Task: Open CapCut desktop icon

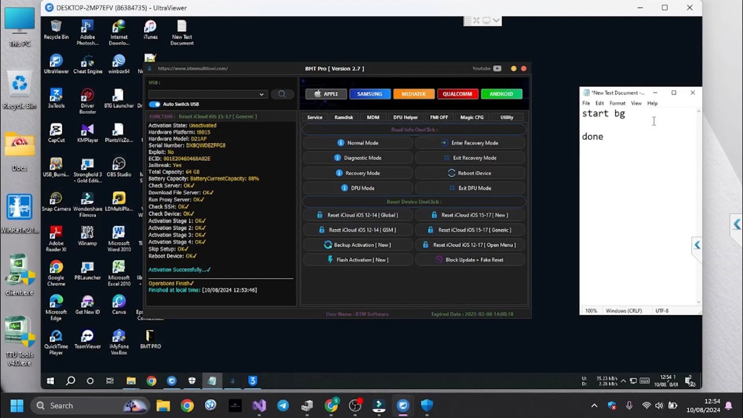Action: [x=56, y=133]
